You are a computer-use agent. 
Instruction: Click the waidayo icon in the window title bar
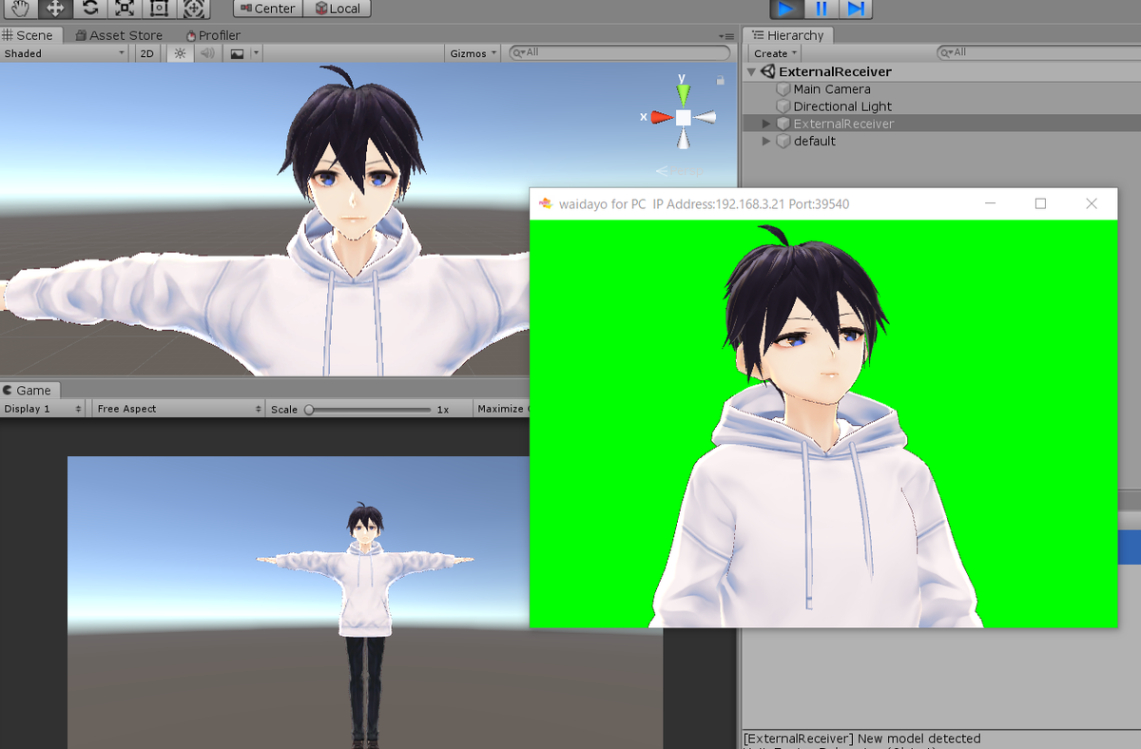547,203
